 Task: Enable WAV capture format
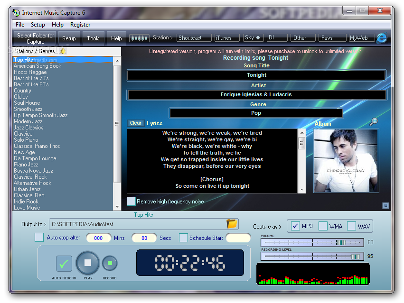click(x=351, y=226)
